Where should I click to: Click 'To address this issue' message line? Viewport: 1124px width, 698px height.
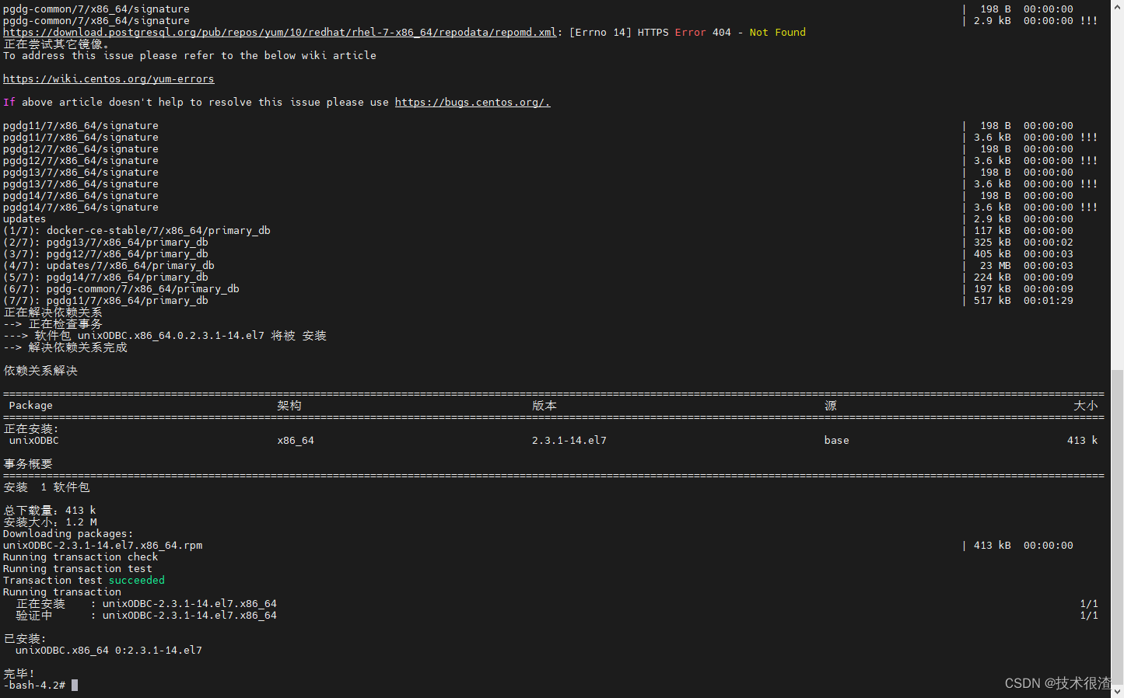pos(190,56)
